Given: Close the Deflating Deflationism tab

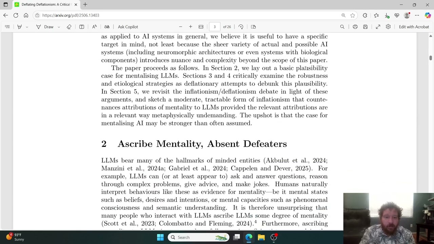Looking at the screenshot, I should 76,4.
